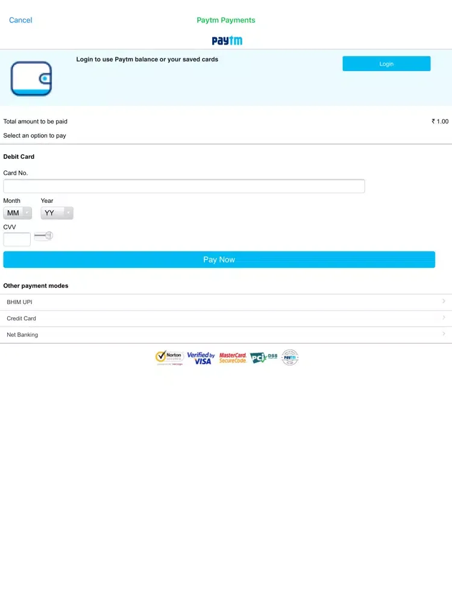Click the round Paytm seal badge
Image resolution: width=452 pixels, height=602 pixels.
[x=290, y=358]
